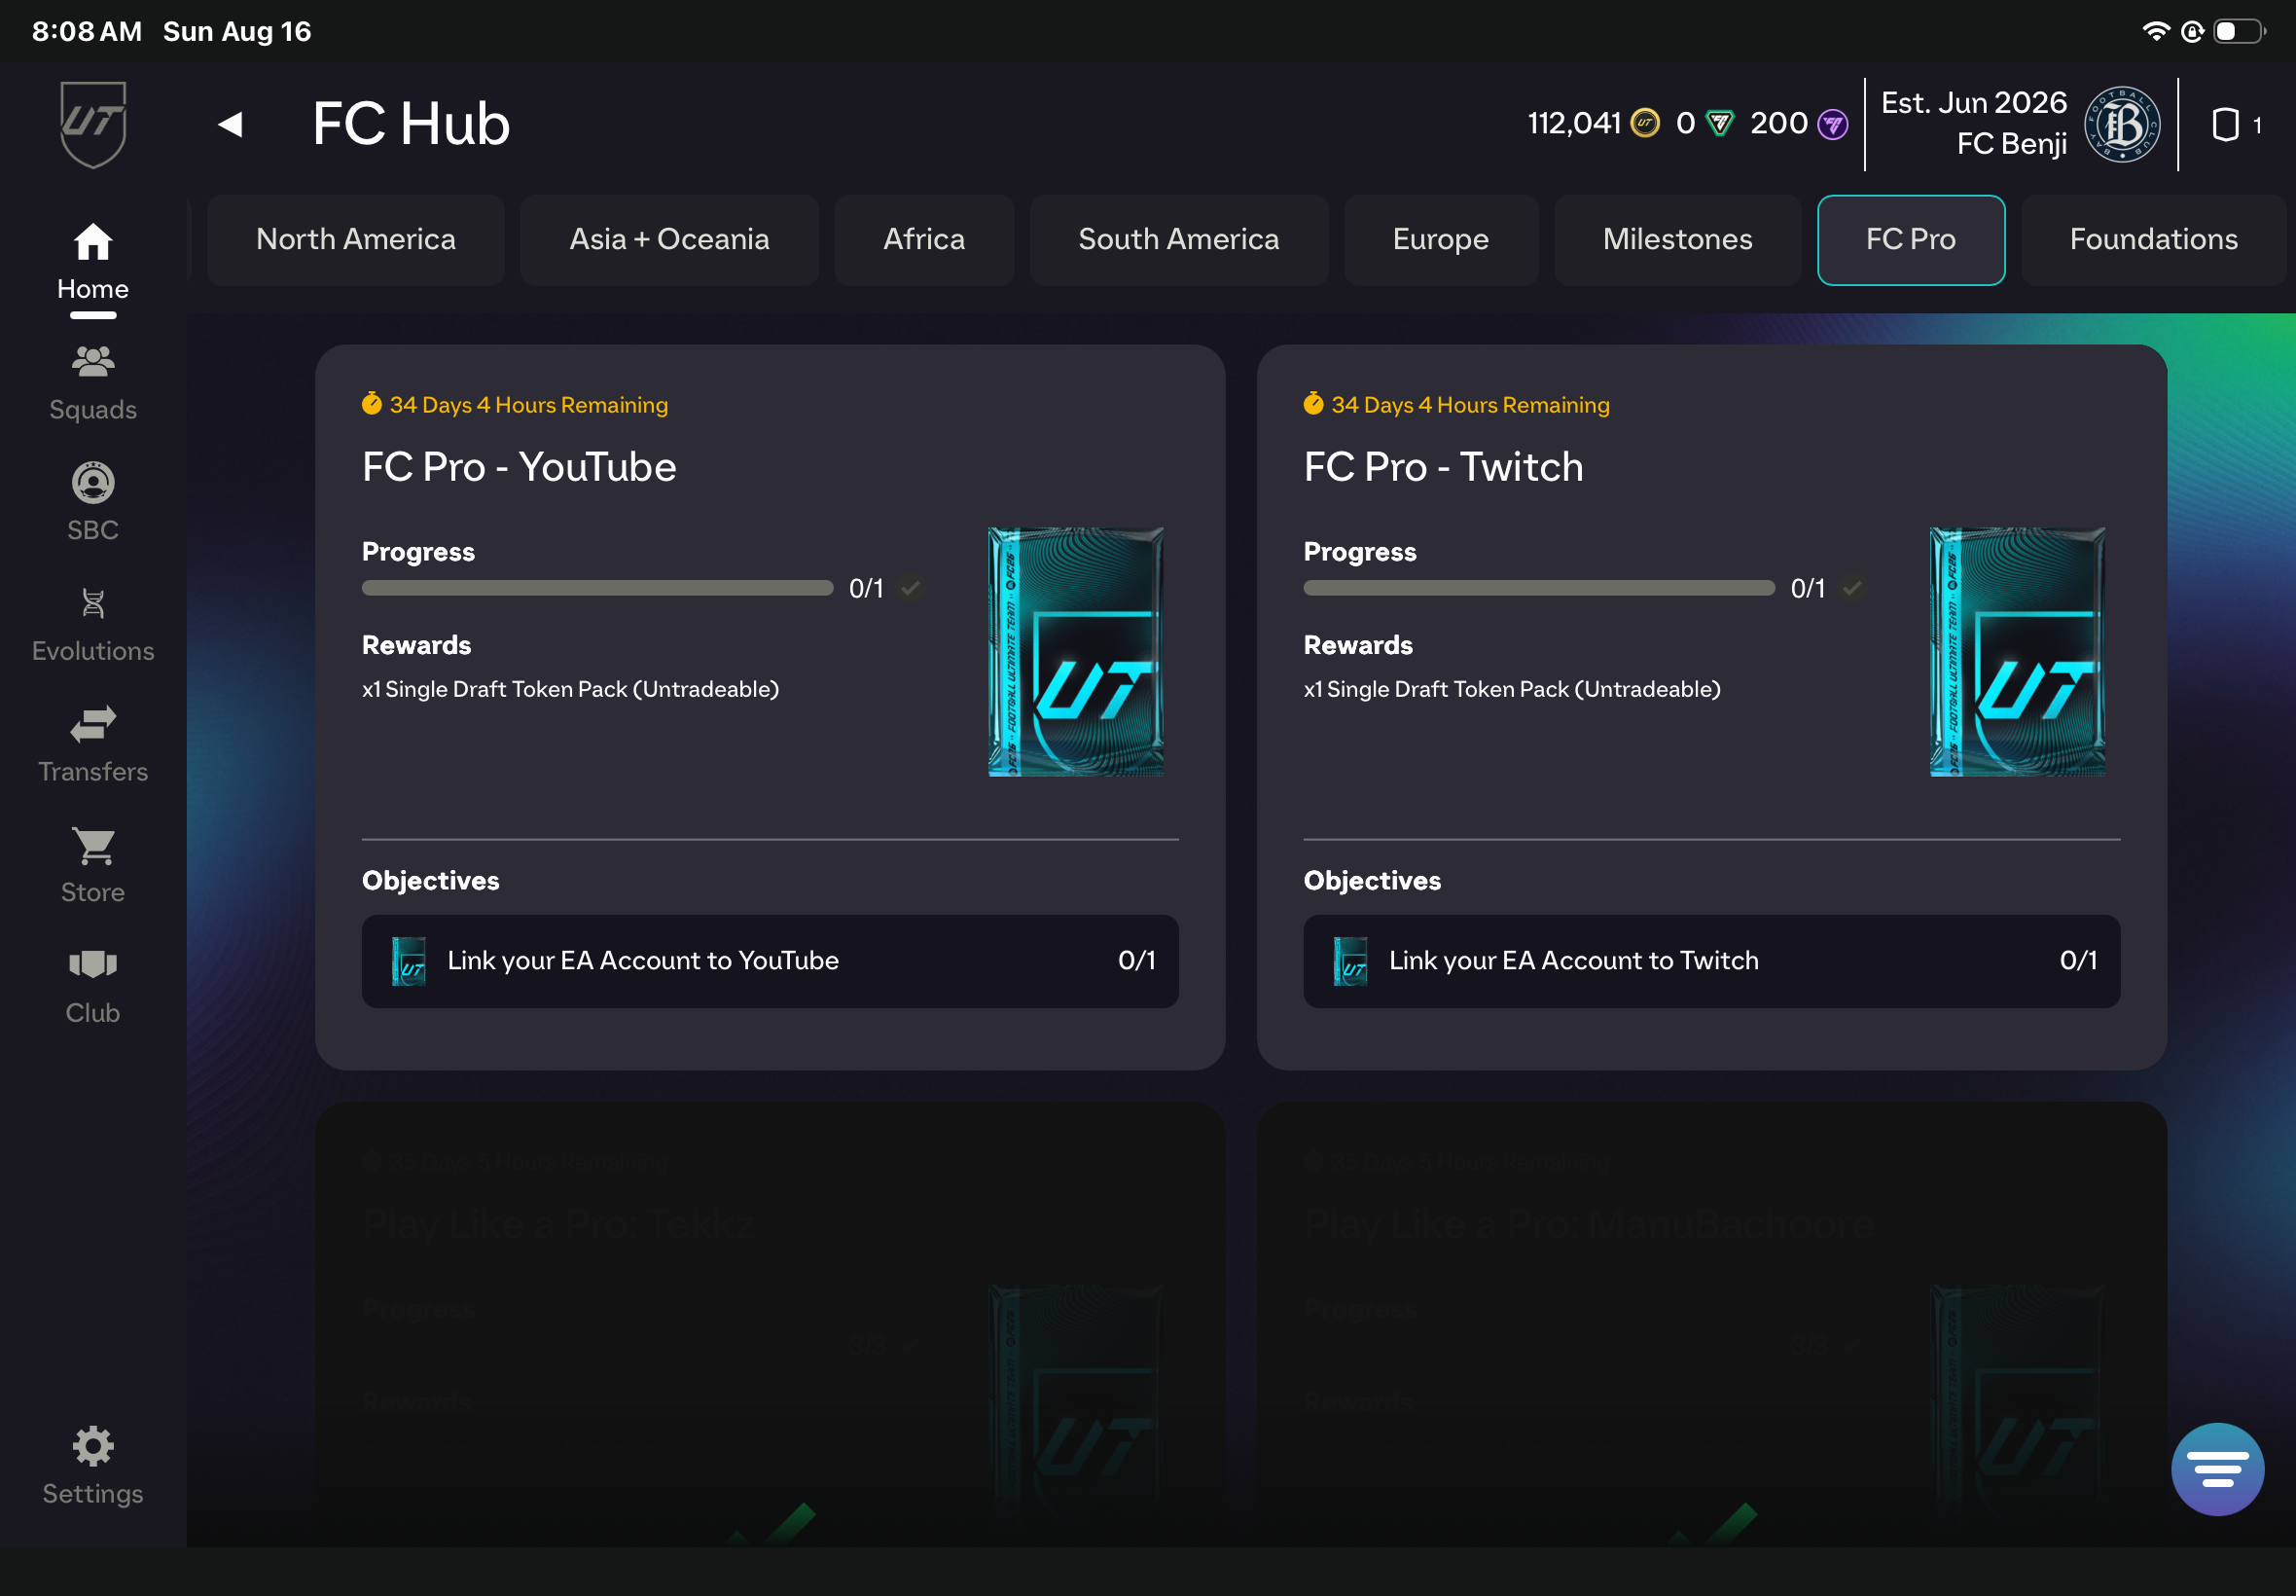Tap the FC Hub page title
This screenshot has width=2296, height=1596.
tap(411, 124)
